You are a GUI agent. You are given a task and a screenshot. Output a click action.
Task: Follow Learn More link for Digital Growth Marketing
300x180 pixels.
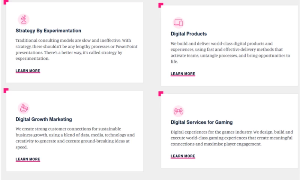(x=28, y=159)
